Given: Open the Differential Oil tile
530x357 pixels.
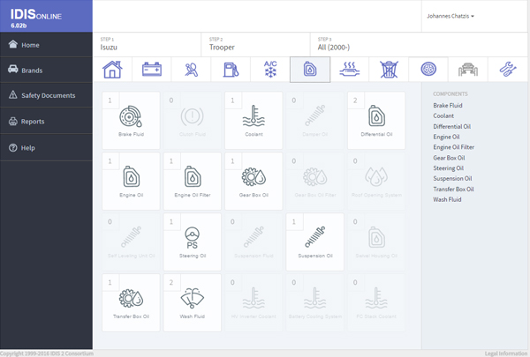Looking at the screenshot, I should tap(376, 121).
